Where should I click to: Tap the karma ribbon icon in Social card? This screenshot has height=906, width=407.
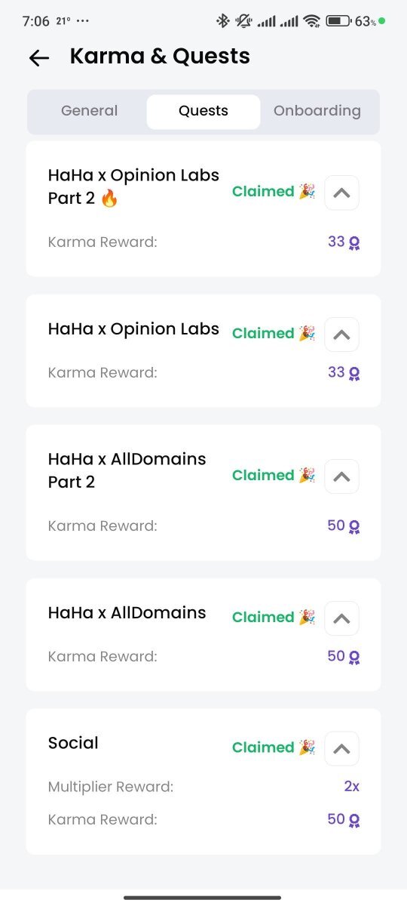(x=354, y=820)
